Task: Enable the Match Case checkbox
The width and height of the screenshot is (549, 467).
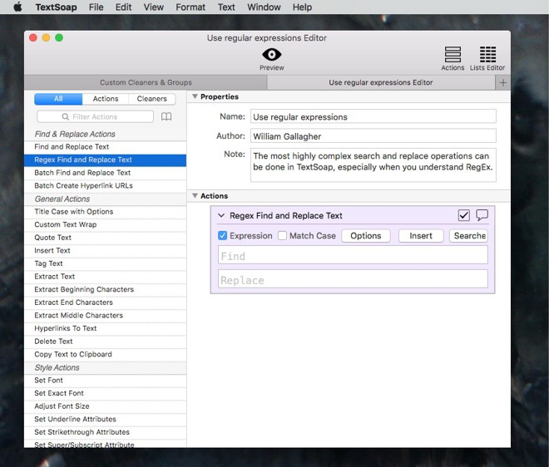Action: [x=283, y=236]
